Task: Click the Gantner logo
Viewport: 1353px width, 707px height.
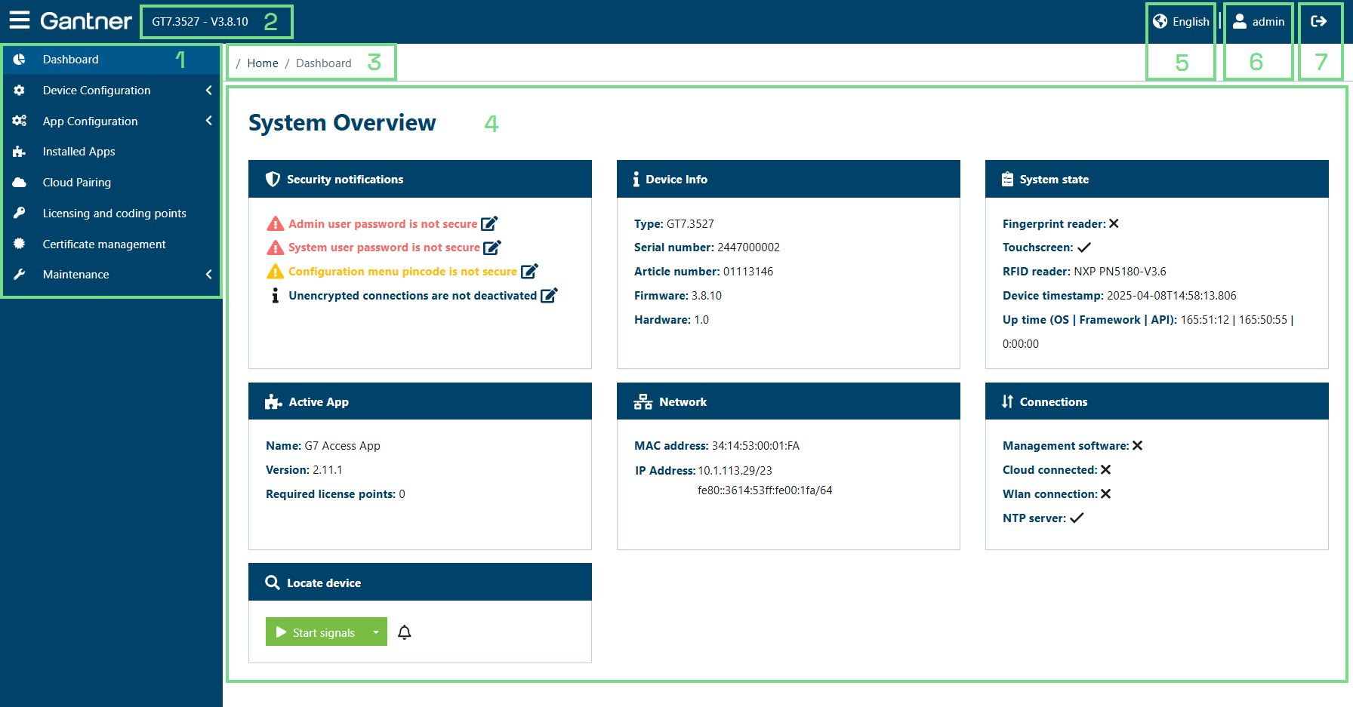Action: point(86,21)
